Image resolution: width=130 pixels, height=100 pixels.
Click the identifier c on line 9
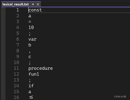(x=30, y=57)
